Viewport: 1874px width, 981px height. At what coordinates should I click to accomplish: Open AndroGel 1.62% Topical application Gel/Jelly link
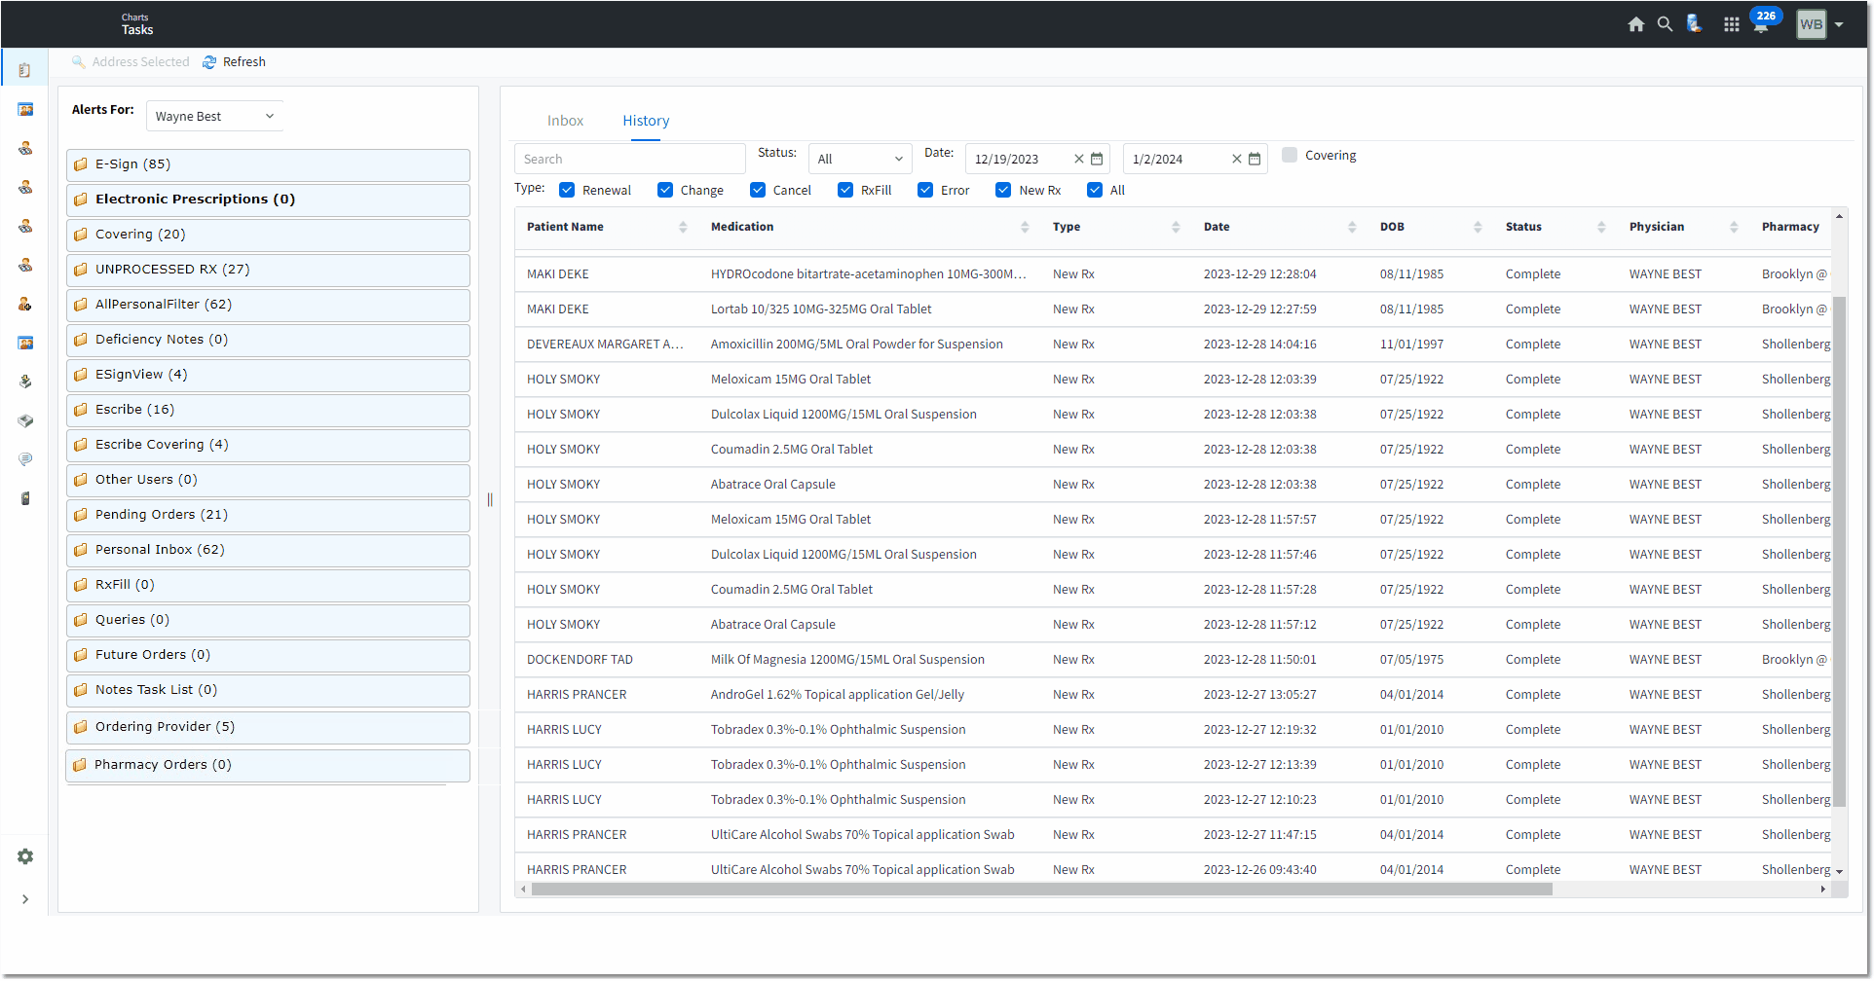pos(837,695)
